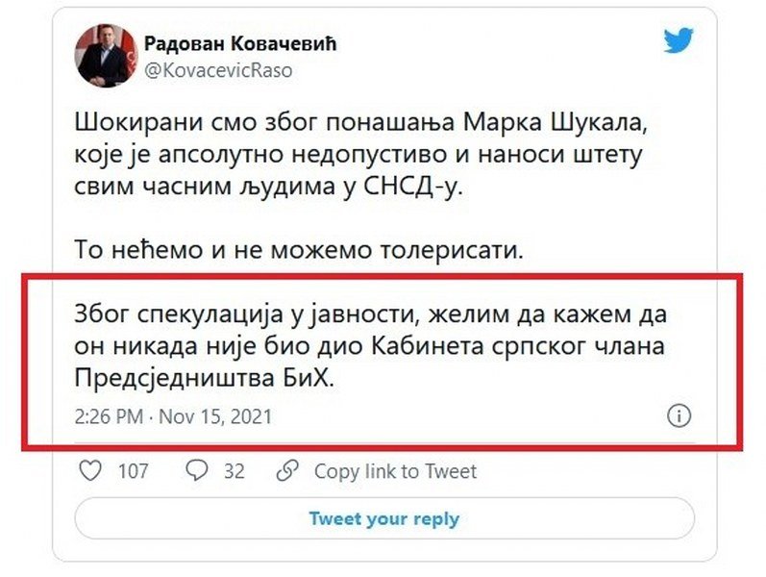Click the 2:26 PM time text
766x577 pixels.
108,416
